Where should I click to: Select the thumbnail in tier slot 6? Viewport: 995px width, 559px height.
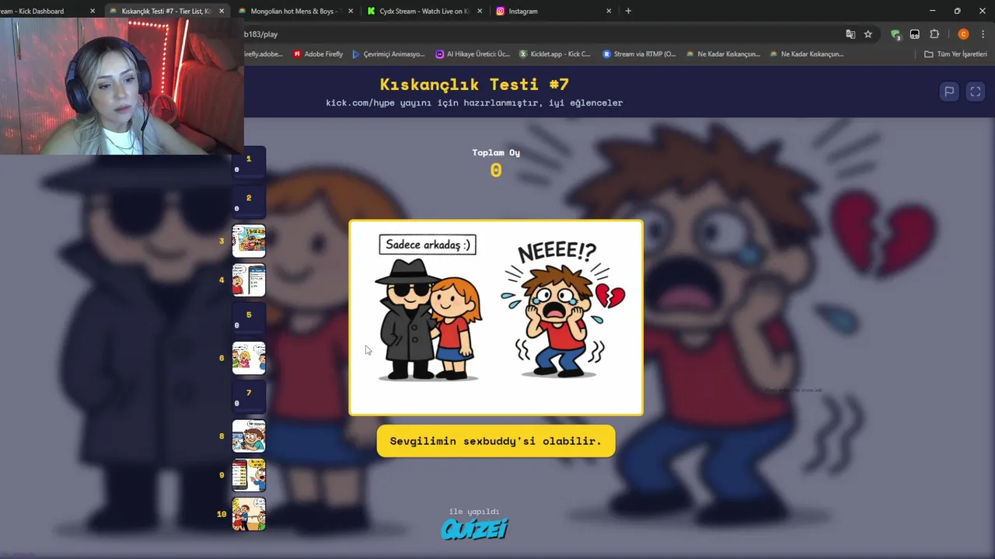(249, 358)
